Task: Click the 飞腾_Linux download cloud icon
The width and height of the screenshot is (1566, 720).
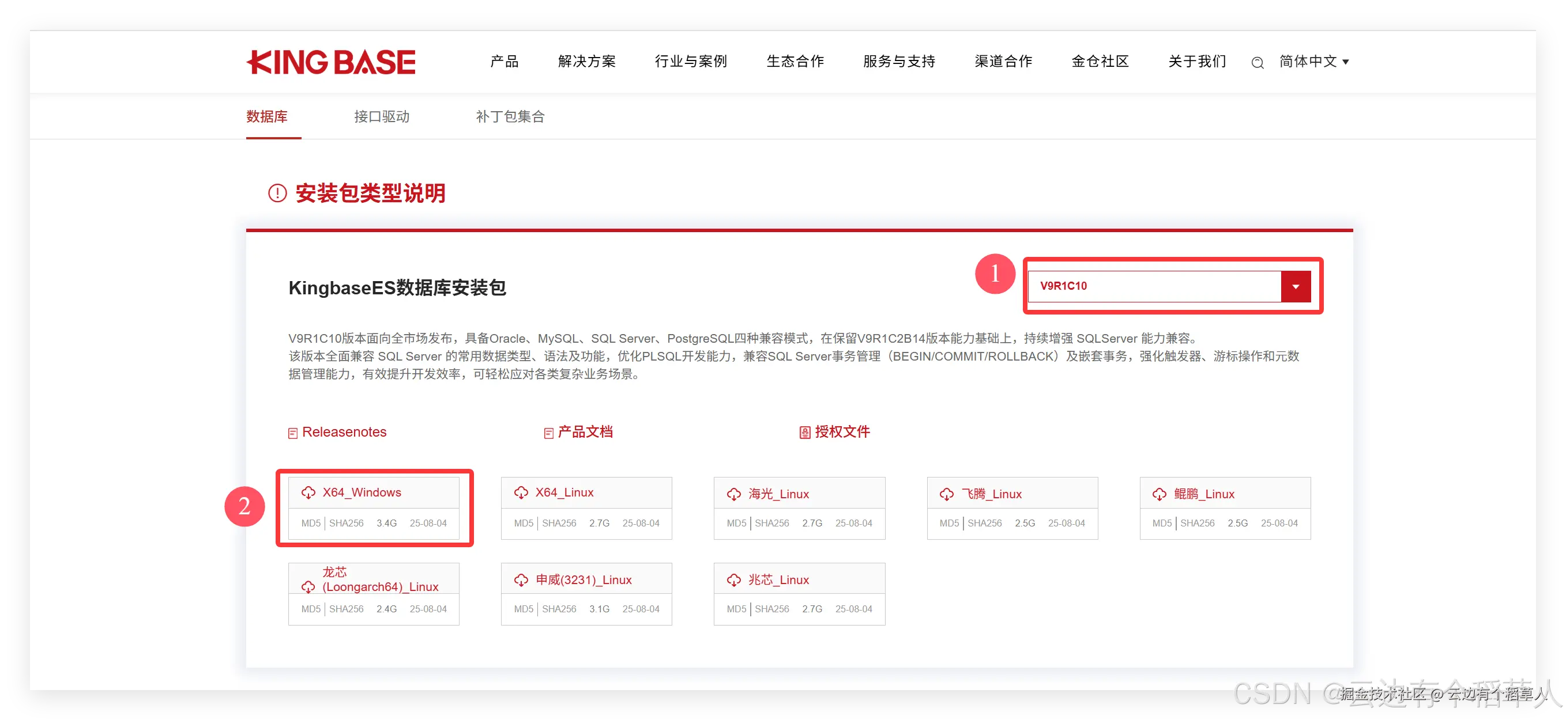Action: 947,494
